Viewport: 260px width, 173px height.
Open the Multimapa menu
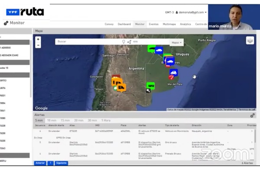pyautogui.click(x=169, y=24)
